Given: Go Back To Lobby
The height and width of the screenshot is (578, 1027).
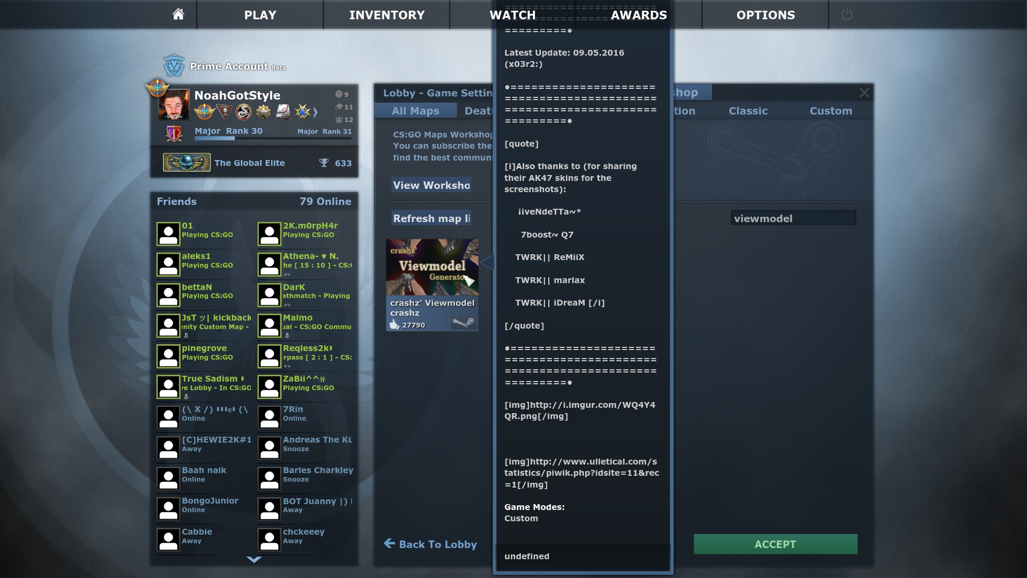Looking at the screenshot, I should (431, 544).
